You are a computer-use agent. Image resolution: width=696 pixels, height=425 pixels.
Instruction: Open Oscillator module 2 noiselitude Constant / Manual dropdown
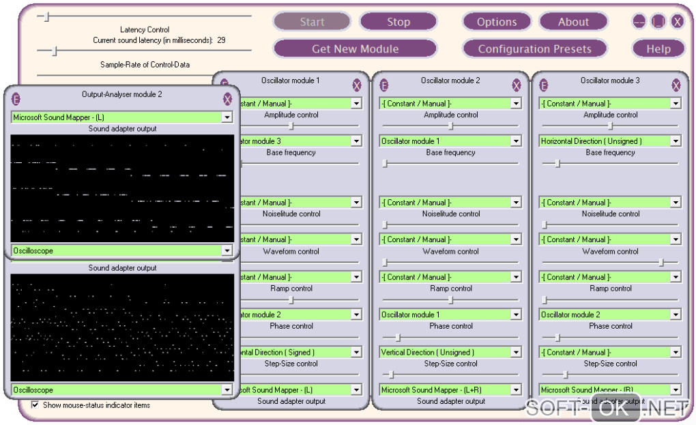[x=450, y=203]
